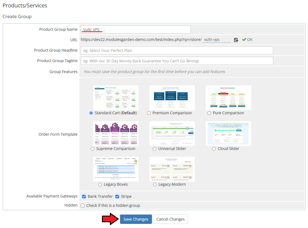Copy the store URL with the clipboard icon
This screenshot has height=228, width=308.
(236, 40)
